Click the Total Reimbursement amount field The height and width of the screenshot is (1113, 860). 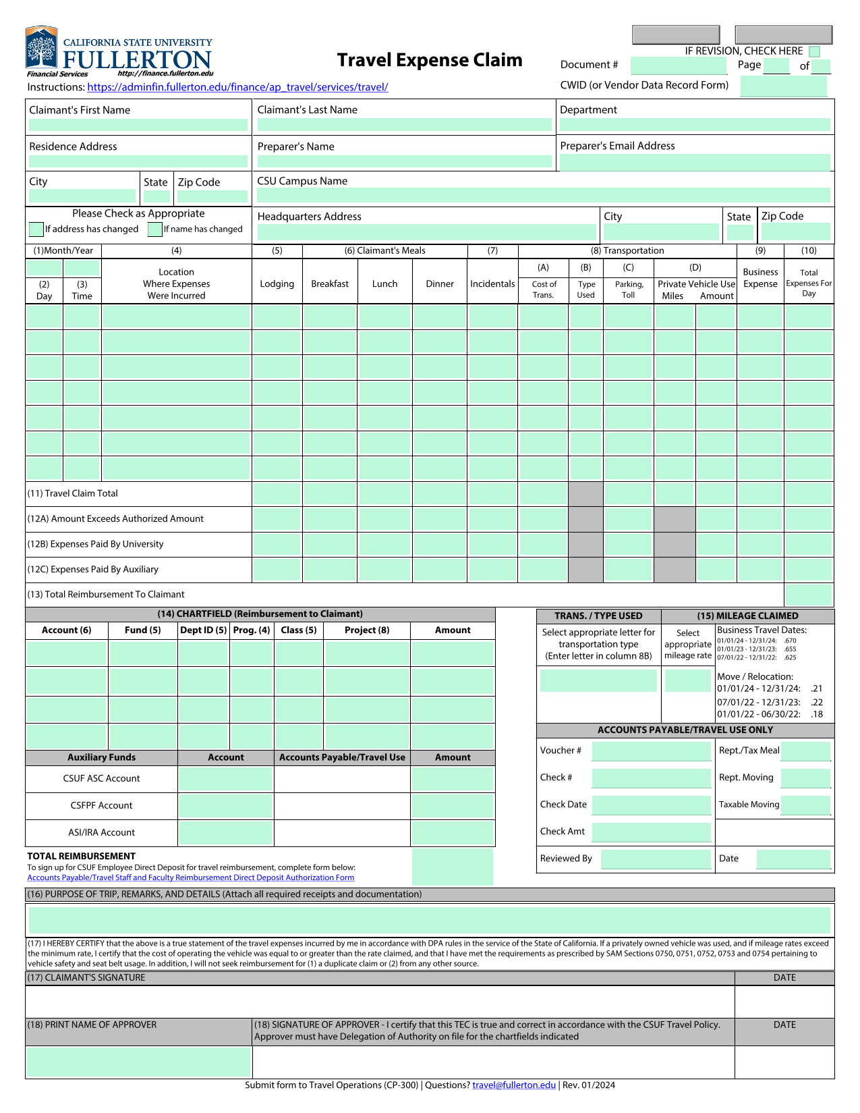(x=453, y=867)
